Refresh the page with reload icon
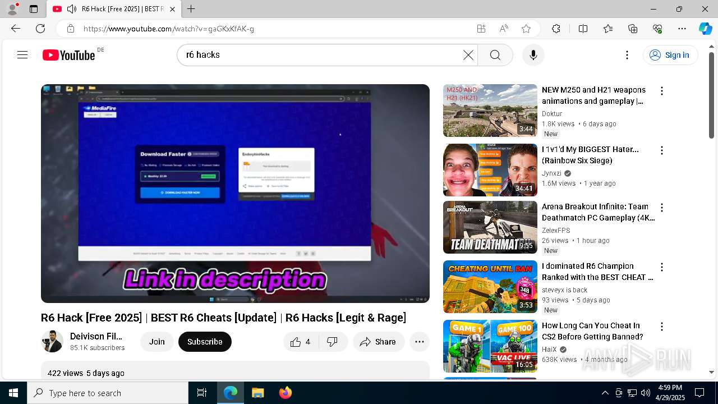The height and width of the screenshot is (404, 718). (40, 29)
